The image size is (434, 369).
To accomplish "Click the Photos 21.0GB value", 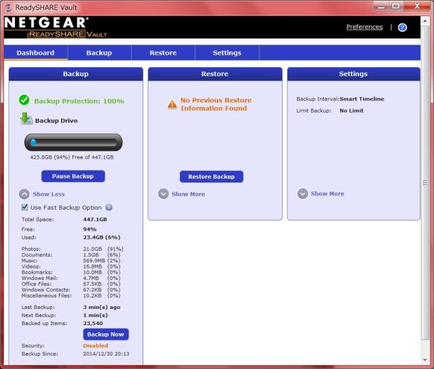I will coord(93,249).
